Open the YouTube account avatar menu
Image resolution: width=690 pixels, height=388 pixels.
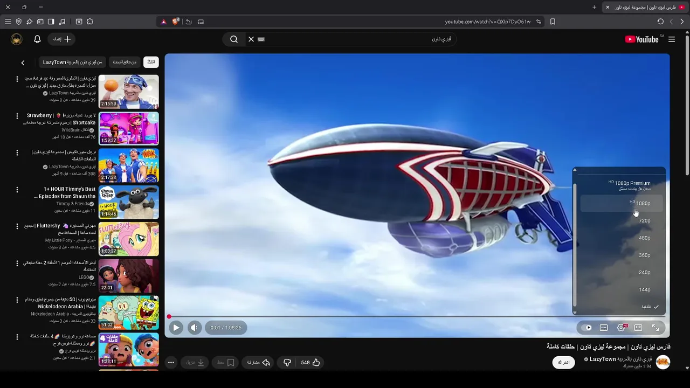pos(17,39)
